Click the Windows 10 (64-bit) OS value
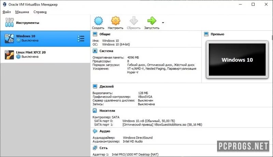 click(116, 44)
